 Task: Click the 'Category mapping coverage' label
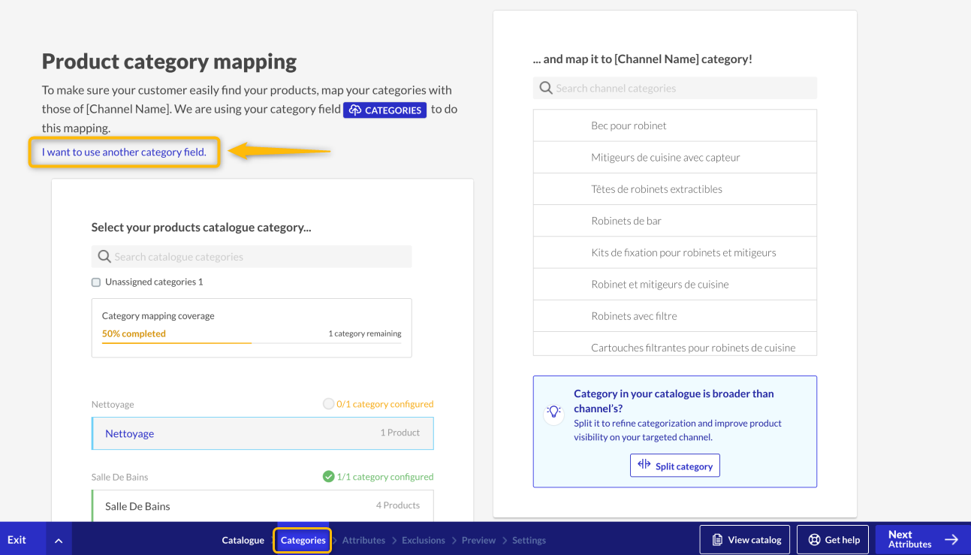click(x=158, y=316)
